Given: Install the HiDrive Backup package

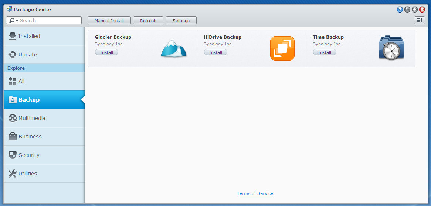Looking at the screenshot, I should [x=215, y=52].
